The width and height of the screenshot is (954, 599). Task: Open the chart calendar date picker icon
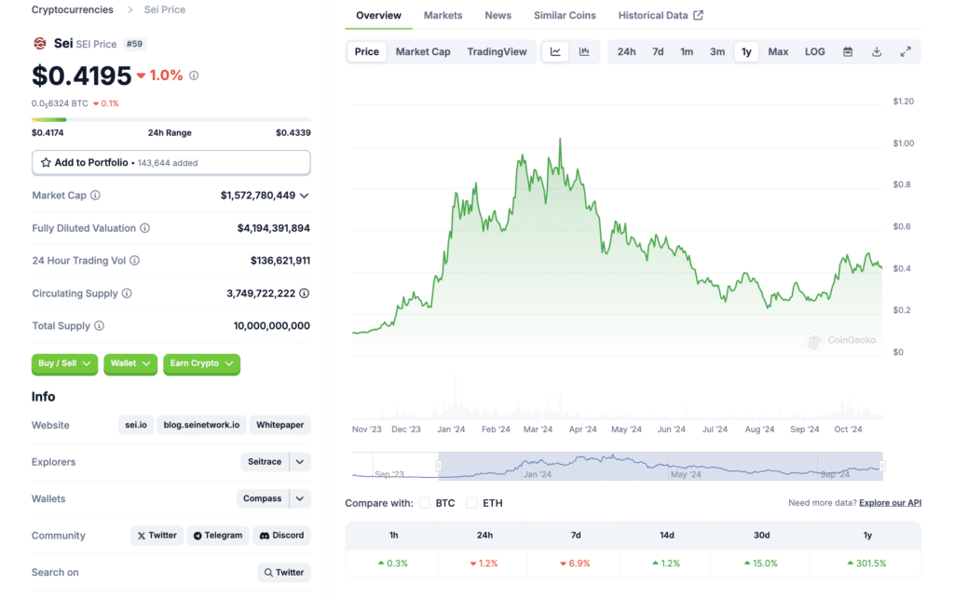click(x=848, y=51)
